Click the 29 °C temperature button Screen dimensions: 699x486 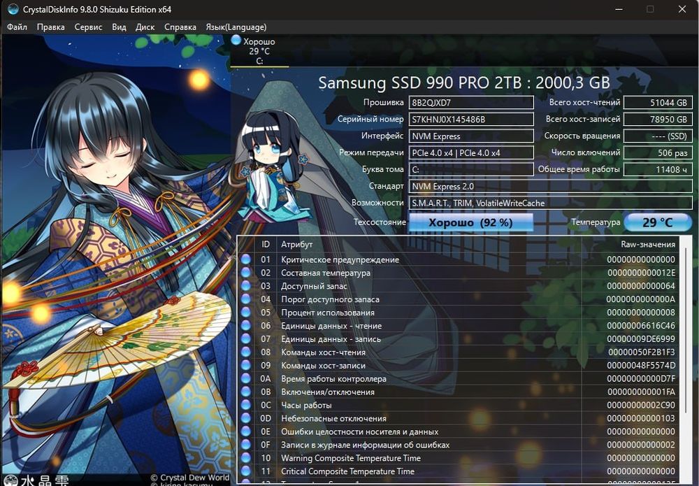[x=658, y=222]
